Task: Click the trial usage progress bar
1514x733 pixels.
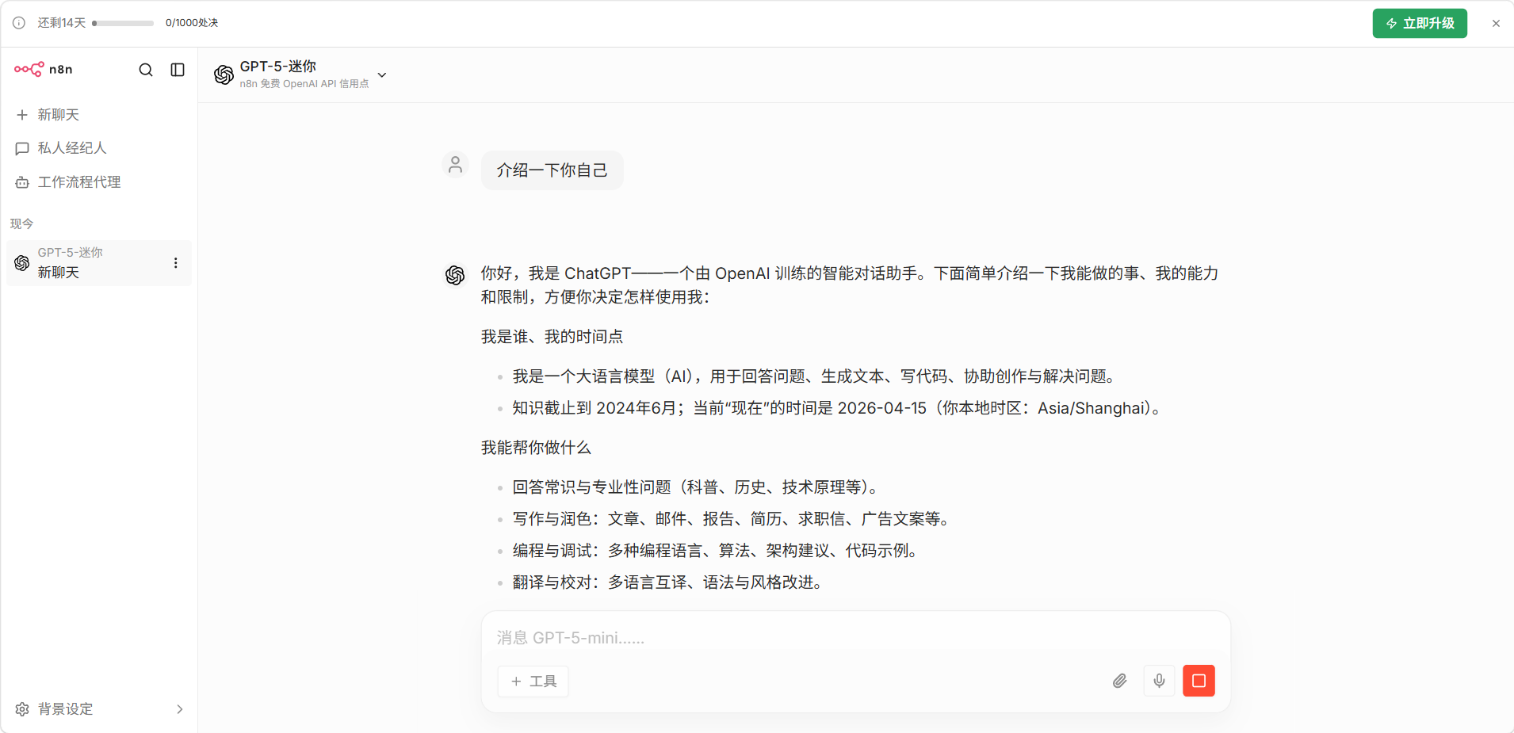Action: pos(123,23)
